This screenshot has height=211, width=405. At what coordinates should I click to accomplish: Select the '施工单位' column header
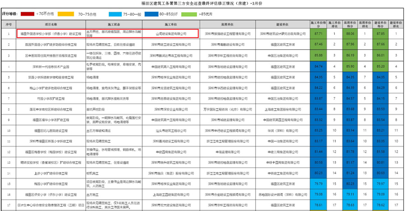tap(171, 24)
